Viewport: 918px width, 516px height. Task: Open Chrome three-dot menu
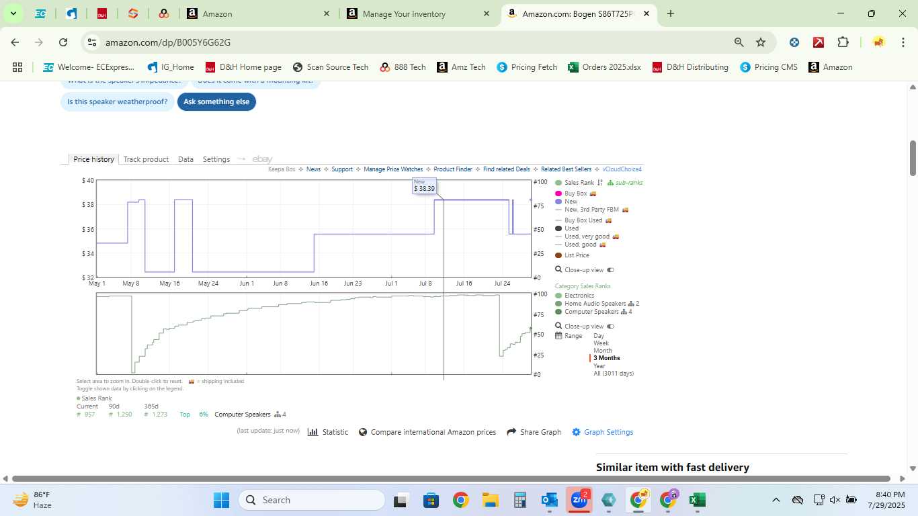pyautogui.click(x=902, y=42)
